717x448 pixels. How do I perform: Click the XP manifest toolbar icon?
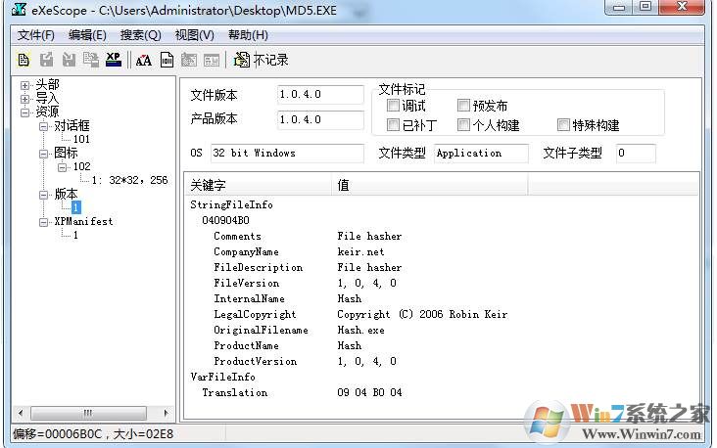pos(114,60)
